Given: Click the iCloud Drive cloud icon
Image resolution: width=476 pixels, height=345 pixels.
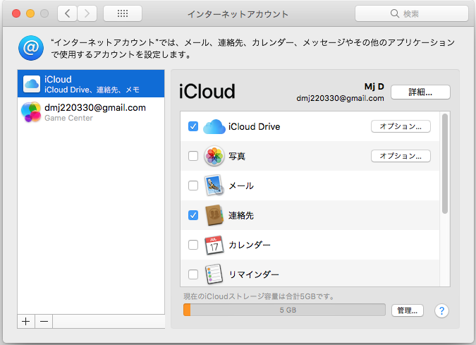Looking at the screenshot, I should [x=214, y=127].
